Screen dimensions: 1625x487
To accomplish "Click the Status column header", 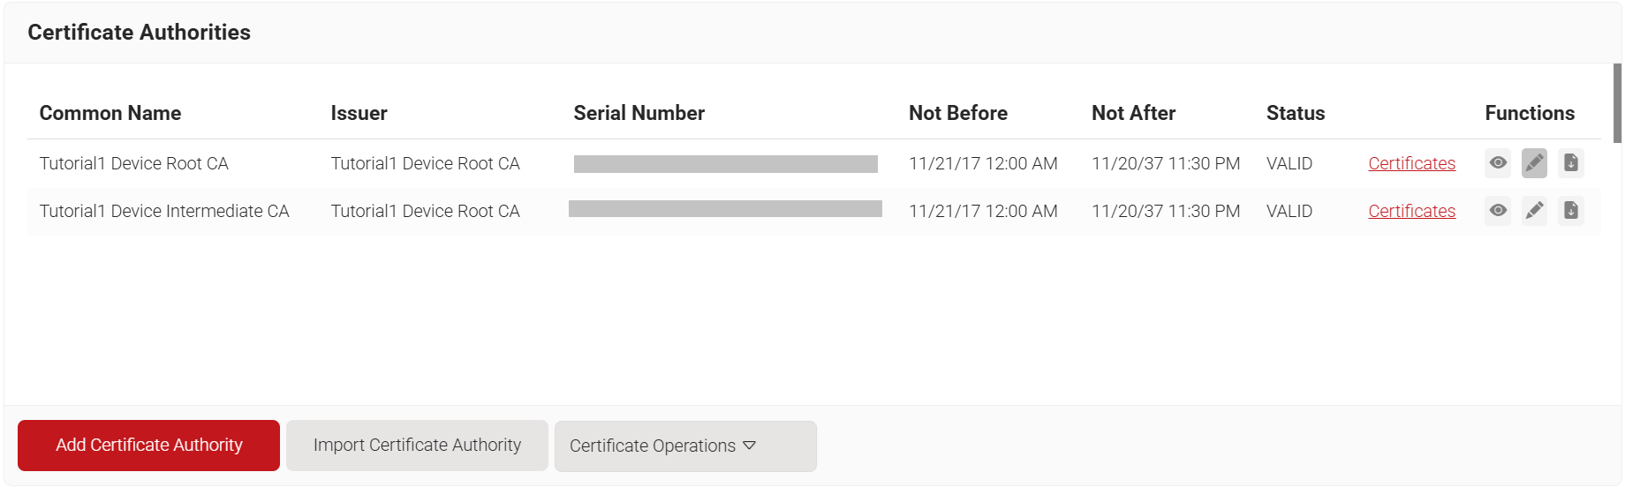I will pos(1295,113).
